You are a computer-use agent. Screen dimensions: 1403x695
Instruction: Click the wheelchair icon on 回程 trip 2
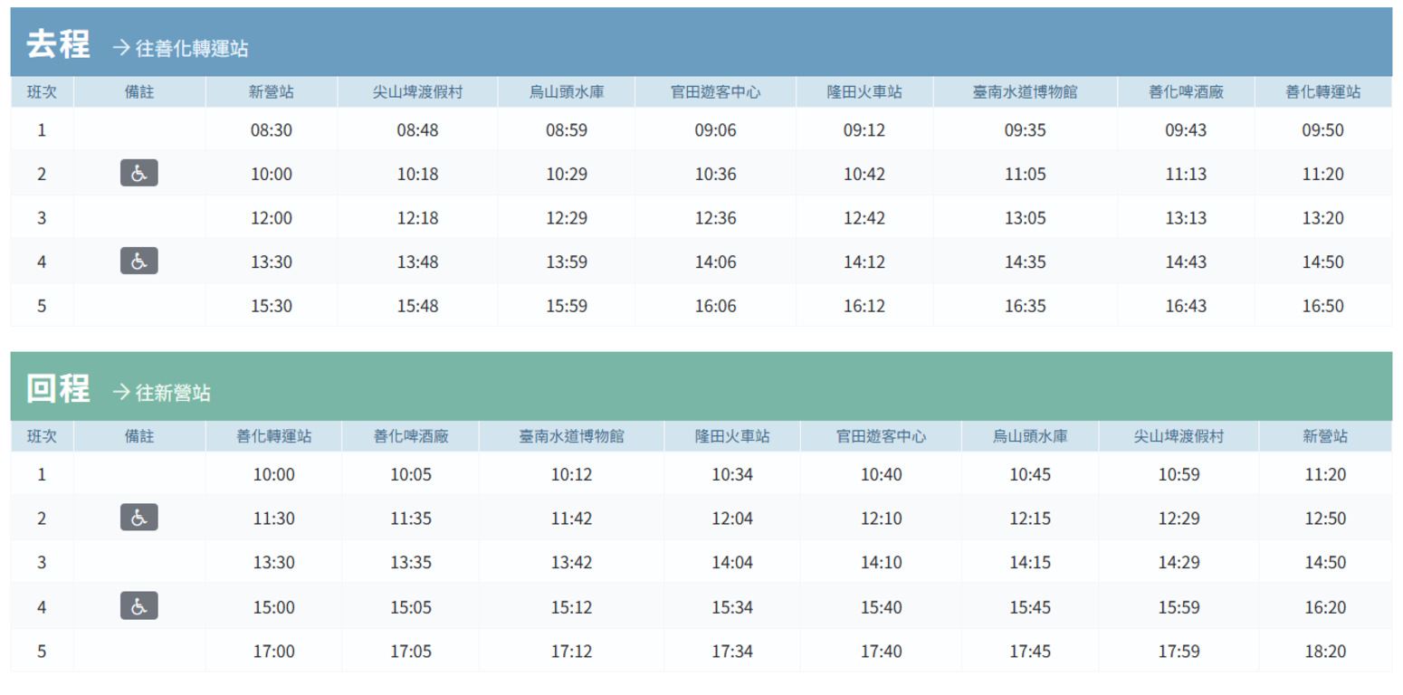138,517
